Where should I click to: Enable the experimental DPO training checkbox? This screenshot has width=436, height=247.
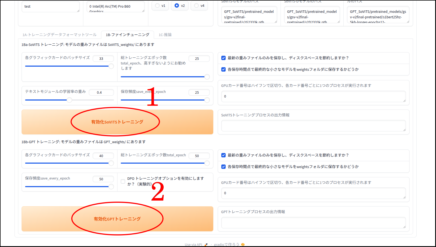pos(123,181)
